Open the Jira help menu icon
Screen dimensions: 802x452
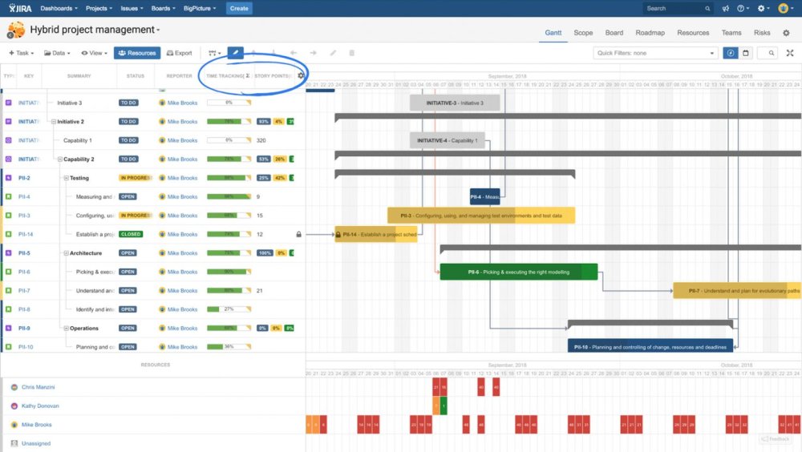743,8
